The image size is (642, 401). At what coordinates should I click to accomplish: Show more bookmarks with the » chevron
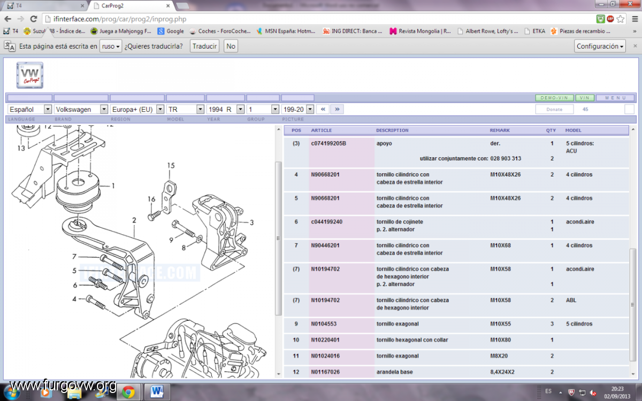[633, 31]
